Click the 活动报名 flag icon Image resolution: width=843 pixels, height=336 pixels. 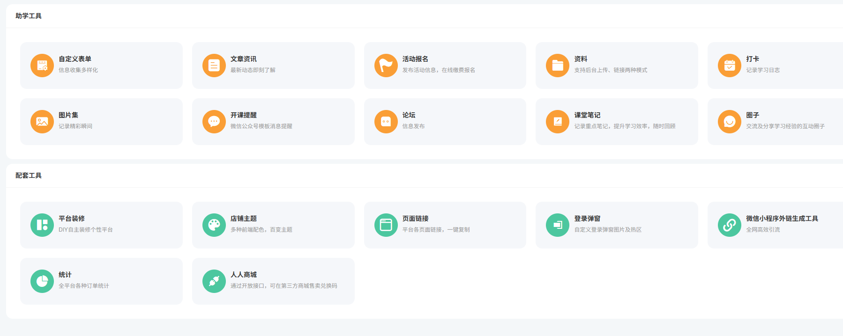pos(386,66)
